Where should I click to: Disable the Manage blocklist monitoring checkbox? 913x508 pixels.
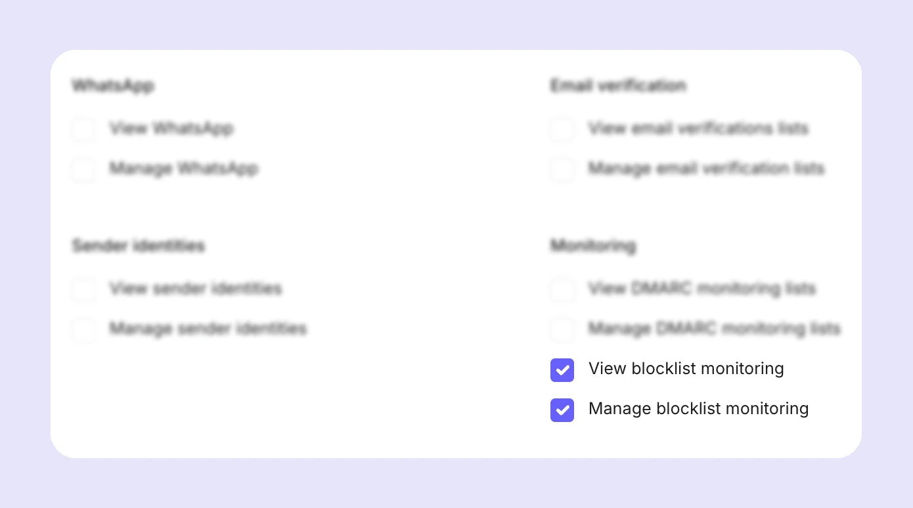pyautogui.click(x=562, y=410)
